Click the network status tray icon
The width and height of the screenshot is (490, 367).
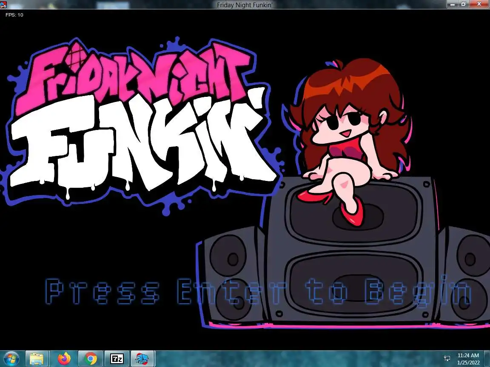point(447,359)
